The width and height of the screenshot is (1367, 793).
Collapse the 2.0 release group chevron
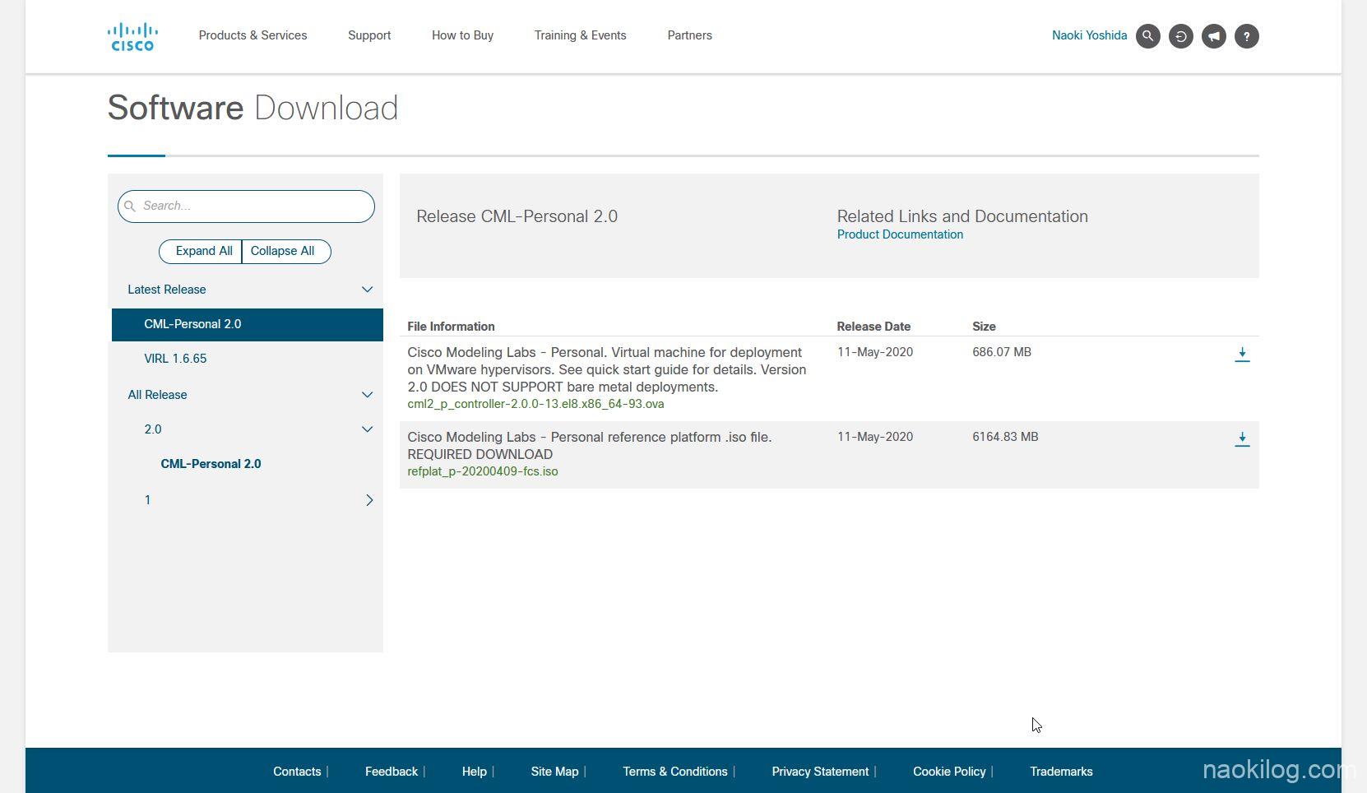368,429
